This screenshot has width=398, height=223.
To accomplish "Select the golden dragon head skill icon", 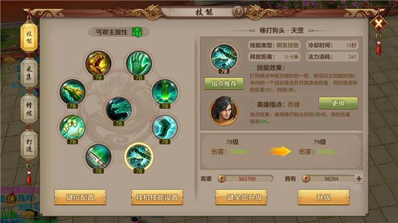I will tap(98, 63).
